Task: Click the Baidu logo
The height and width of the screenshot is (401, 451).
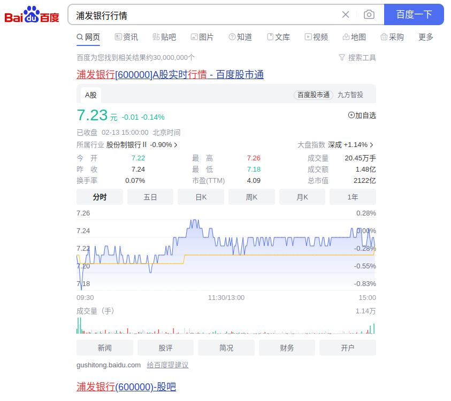Action: tap(32, 14)
